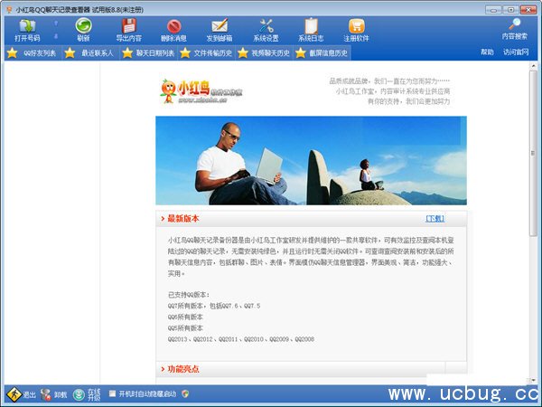Click the 导出内容 export floppy icon
The height and width of the screenshot is (407, 542).
pyautogui.click(x=128, y=26)
